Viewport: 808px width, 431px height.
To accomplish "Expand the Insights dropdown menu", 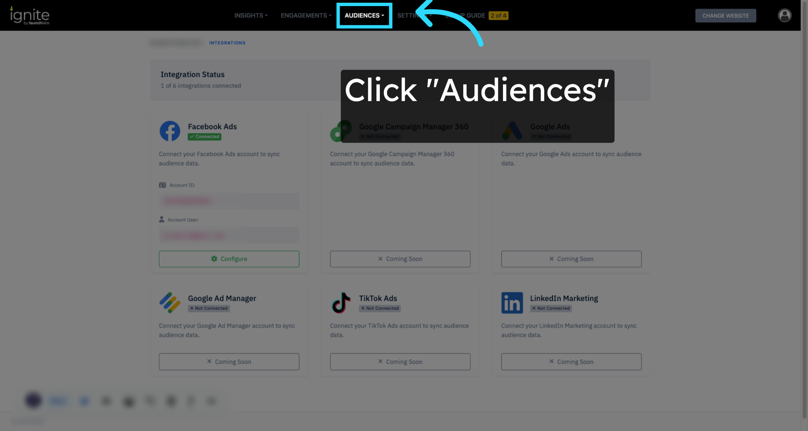I will pyautogui.click(x=251, y=15).
